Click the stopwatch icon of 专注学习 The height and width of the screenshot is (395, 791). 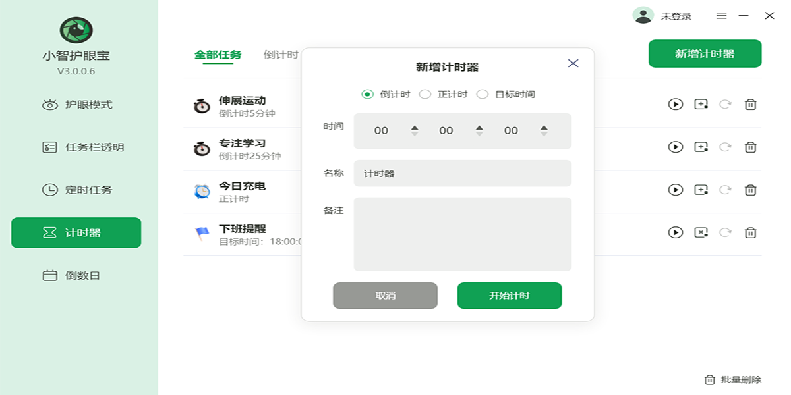coord(202,148)
